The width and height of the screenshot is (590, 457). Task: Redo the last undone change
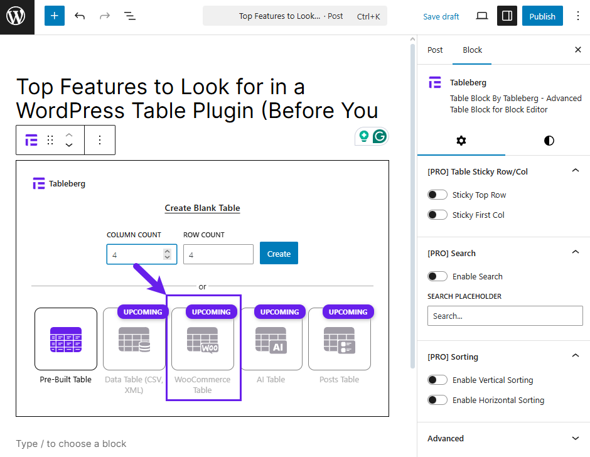[105, 16]
